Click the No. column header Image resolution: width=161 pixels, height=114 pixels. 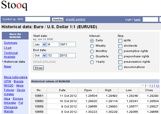pos(39,90)
